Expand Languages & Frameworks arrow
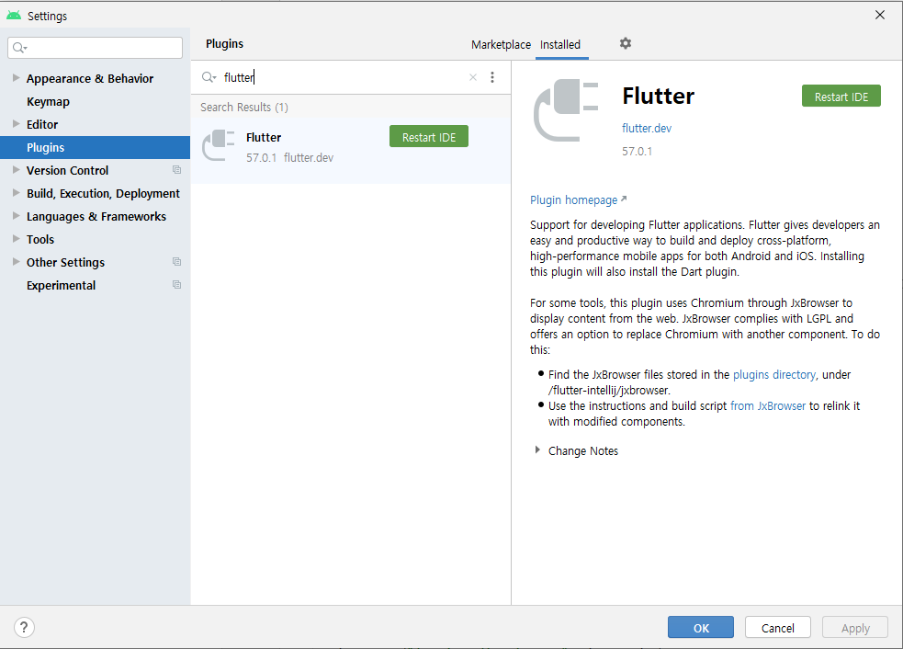The height and width of the screenshot is (649, 903). click(x=17, y=216)
